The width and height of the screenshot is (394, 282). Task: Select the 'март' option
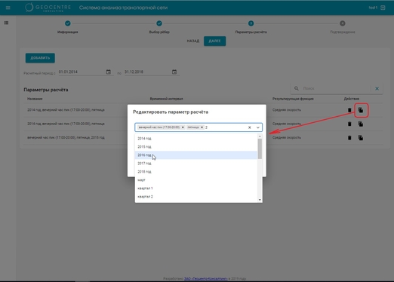coord(196,180)
